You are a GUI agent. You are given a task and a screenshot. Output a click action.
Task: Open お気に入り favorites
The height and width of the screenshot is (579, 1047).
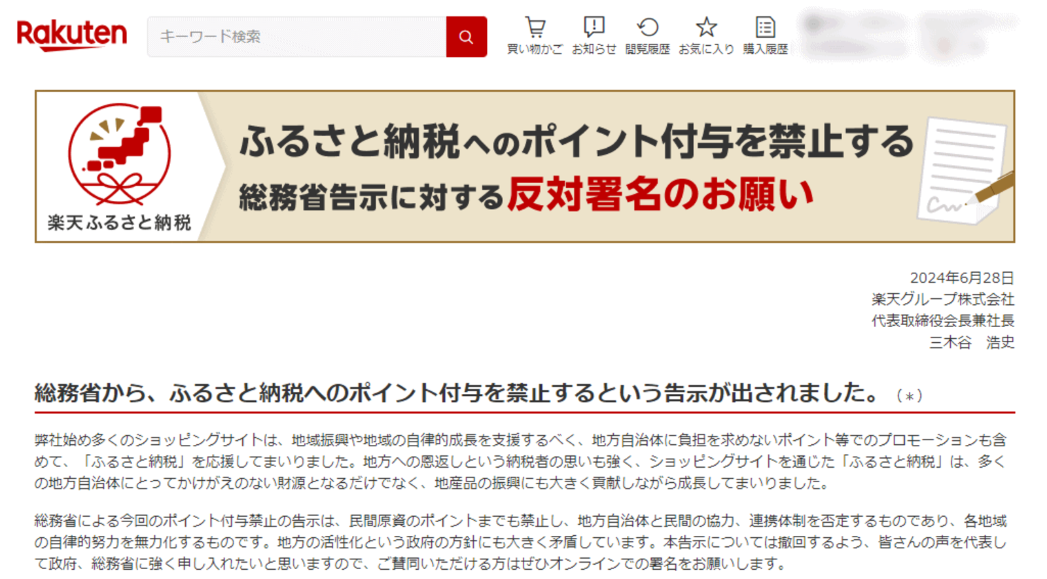click(706, 36)
